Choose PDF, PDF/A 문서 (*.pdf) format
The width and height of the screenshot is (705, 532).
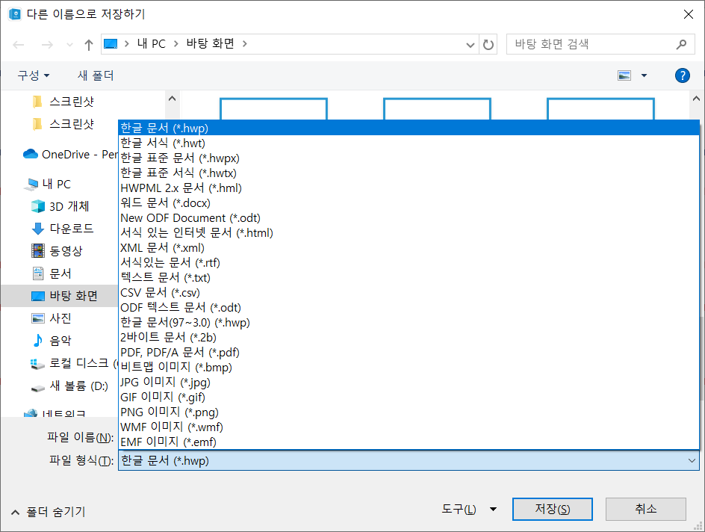pyautogui.click(x=409, y=352)
